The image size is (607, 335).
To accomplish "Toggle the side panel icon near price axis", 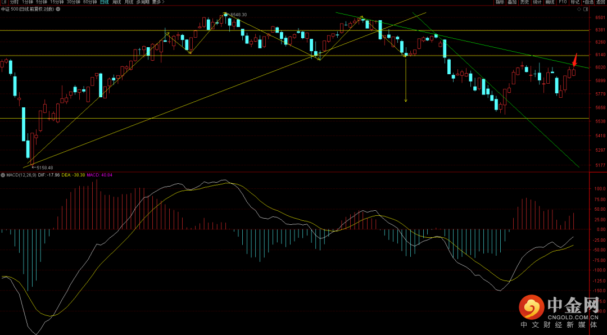I will (586, 10).
